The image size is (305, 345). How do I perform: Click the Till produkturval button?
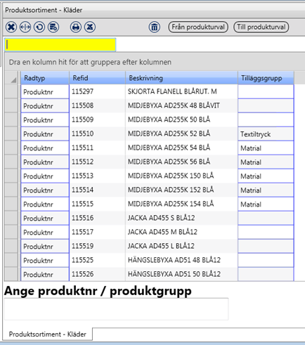click(261, 27)
